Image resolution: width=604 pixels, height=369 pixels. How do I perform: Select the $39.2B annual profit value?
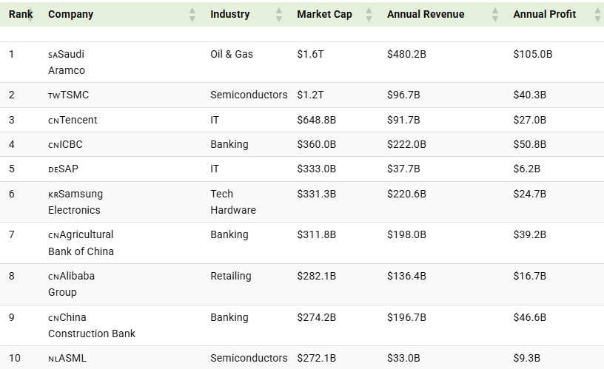530,234
